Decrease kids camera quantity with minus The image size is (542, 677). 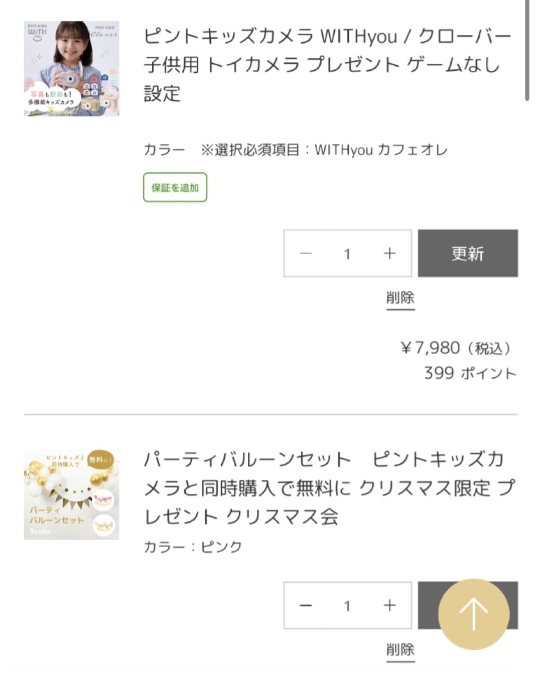tap(306, 253)
